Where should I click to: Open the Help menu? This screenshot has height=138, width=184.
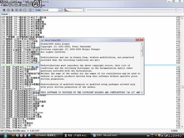coord(43,5)
